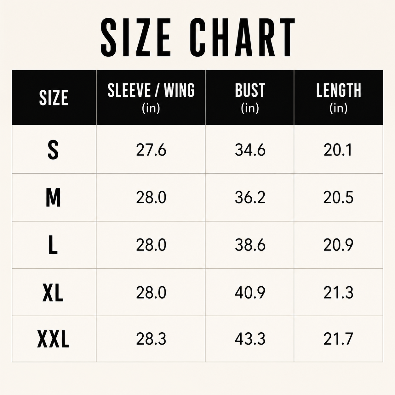Screen dimensions: 395x395
Task: Click the S size row label
Action: coord(53,150)
